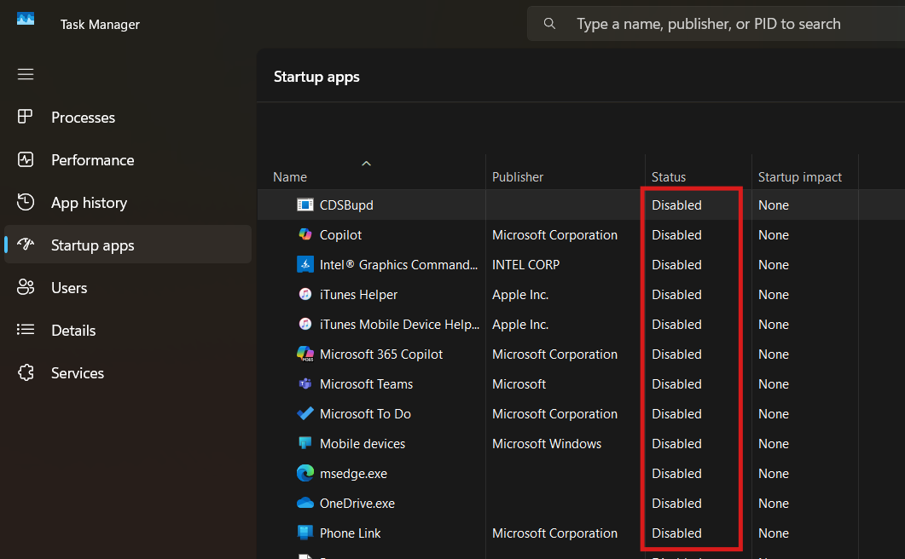Click the iTunes Helper icon
Screen dimensions: 905x559
pos(305,294)
